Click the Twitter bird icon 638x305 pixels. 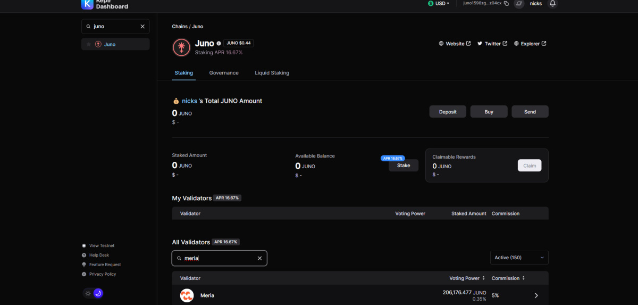480,44
